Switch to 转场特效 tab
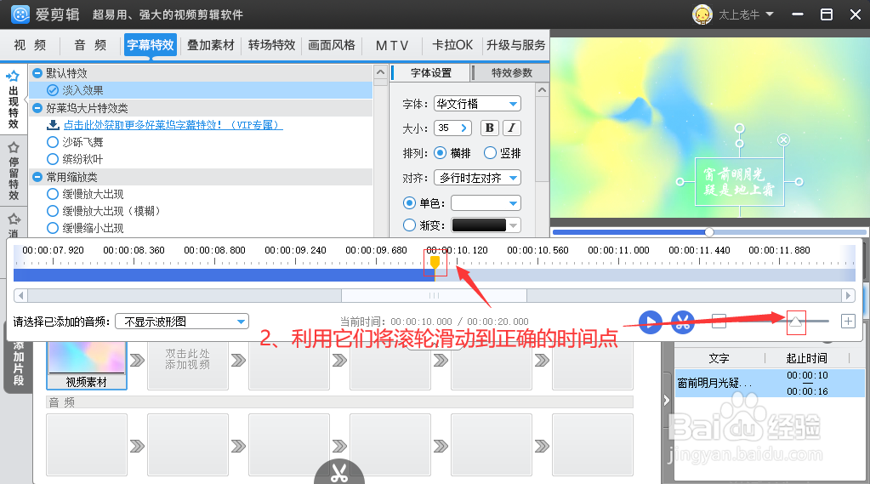870x484 pixels. coord(271,45)
